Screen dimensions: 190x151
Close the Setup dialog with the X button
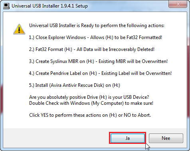tap(178, 4)
